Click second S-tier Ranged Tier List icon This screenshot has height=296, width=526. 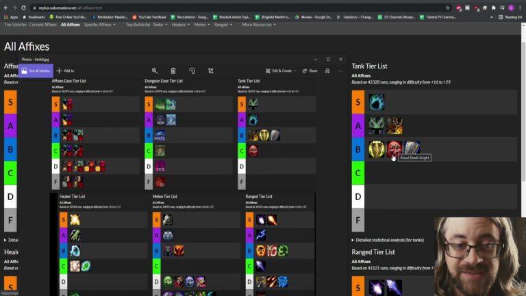coord(394,288)
